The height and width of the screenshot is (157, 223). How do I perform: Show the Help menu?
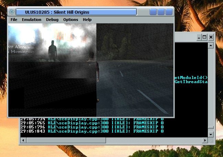(87, 20)
